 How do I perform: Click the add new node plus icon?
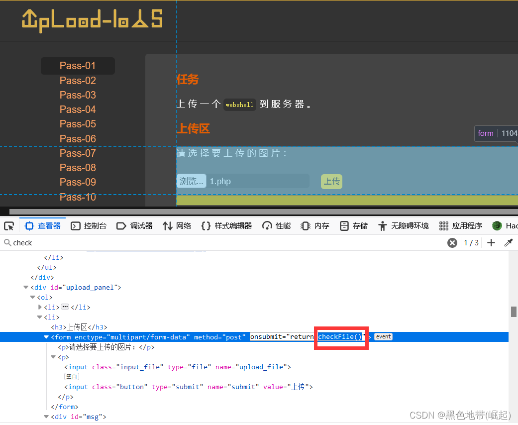[x=491, y=243]
